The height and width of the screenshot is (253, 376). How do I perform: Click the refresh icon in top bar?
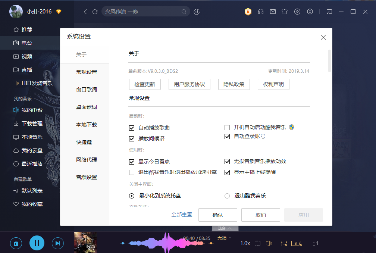click(x=95, y=12)
